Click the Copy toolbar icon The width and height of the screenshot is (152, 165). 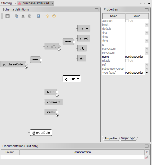point(17,16)
